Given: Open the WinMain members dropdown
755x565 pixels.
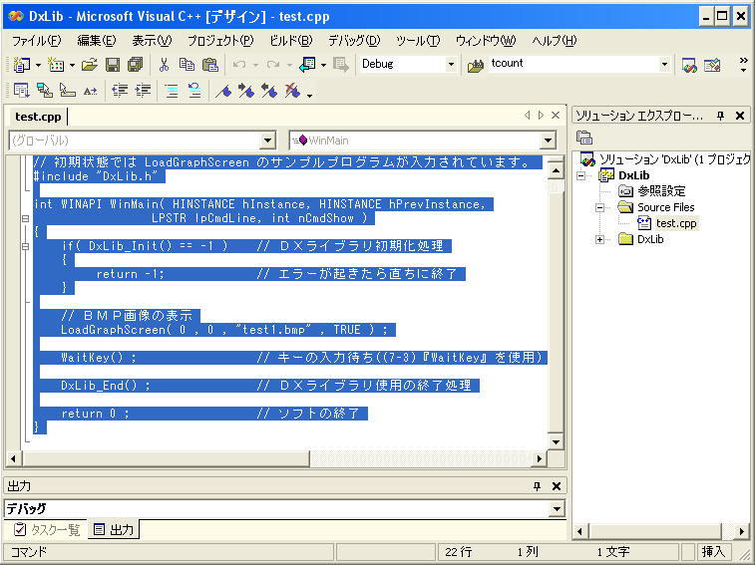Looking at the screenshot, I should (548, 141).
